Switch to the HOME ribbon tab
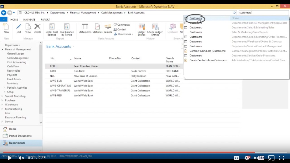The height and width of the screenshot is (163, 290). point(14,19)
